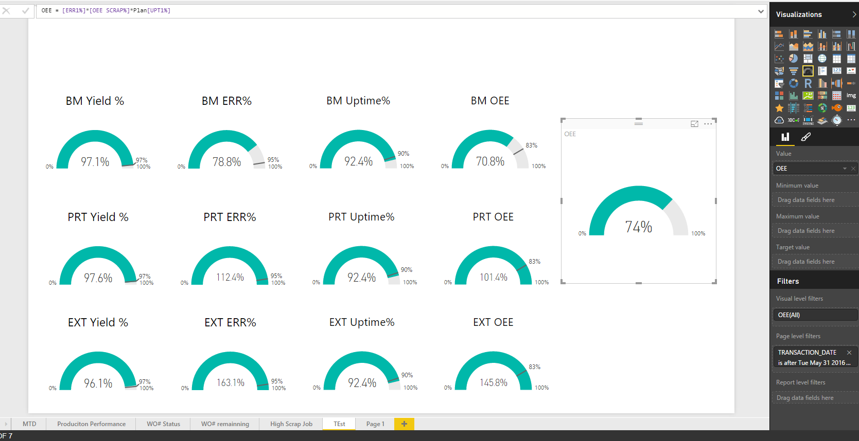The height and width of the screenshot is (441, 859).
Task: Show the Fields well pane icon
Action: [785, 137]
